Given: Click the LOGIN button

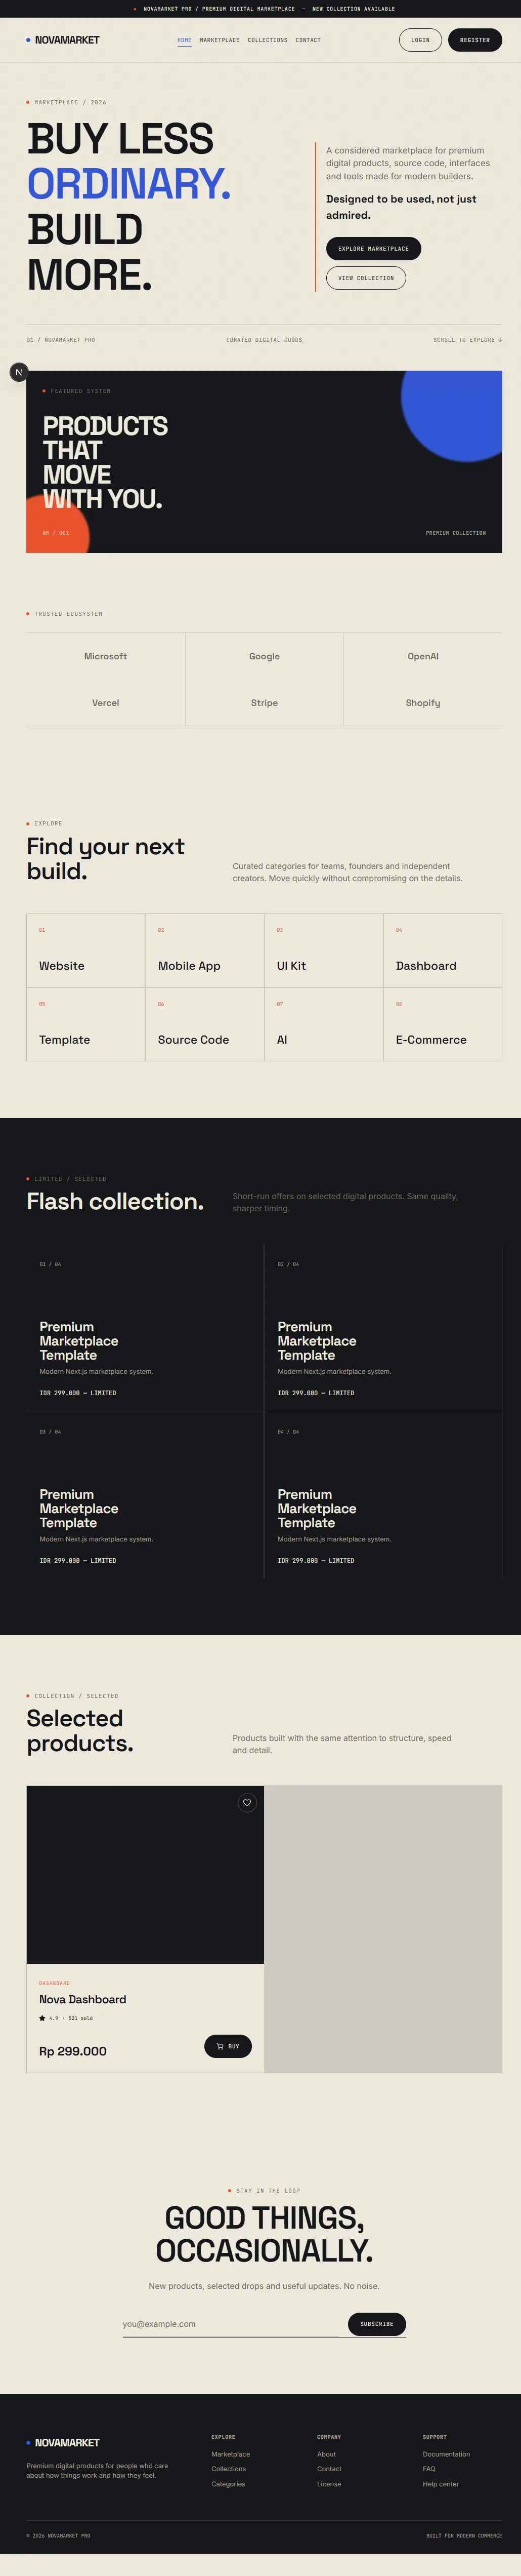Looking at the screenshot, I should [x=420, y=40].
